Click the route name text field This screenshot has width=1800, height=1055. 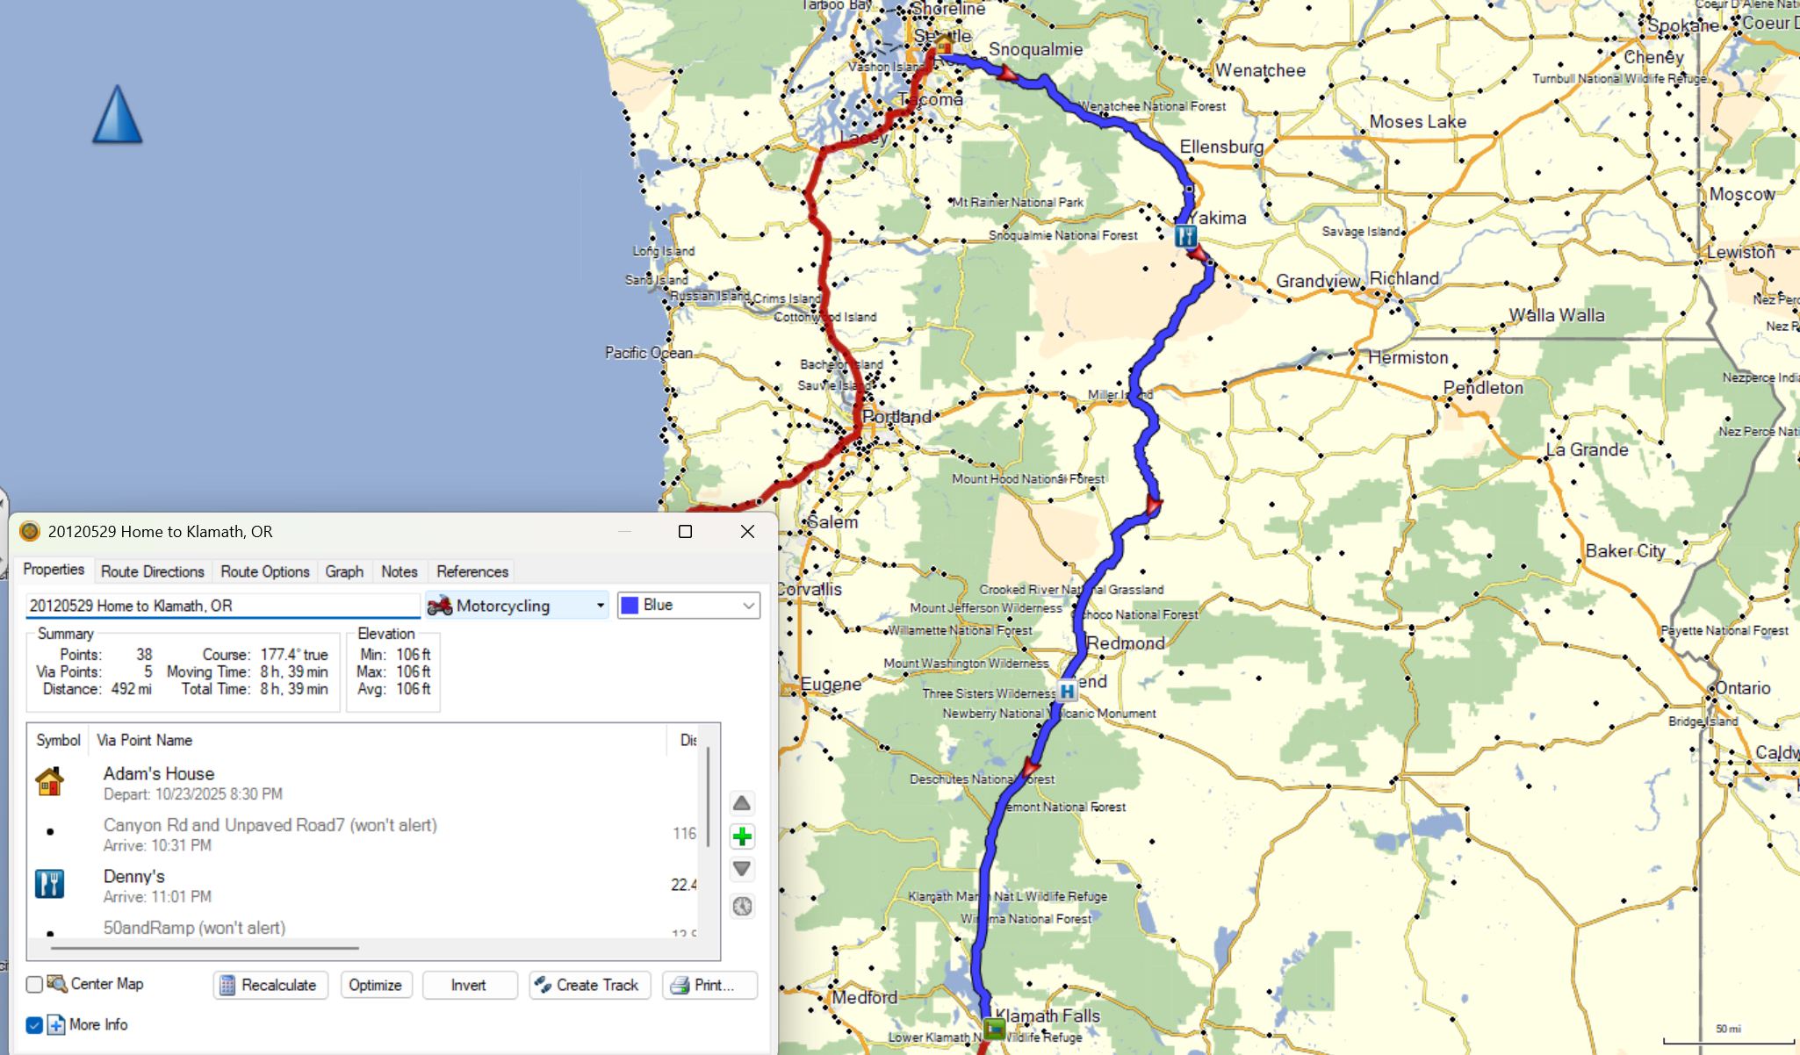[x=222, y=606]
